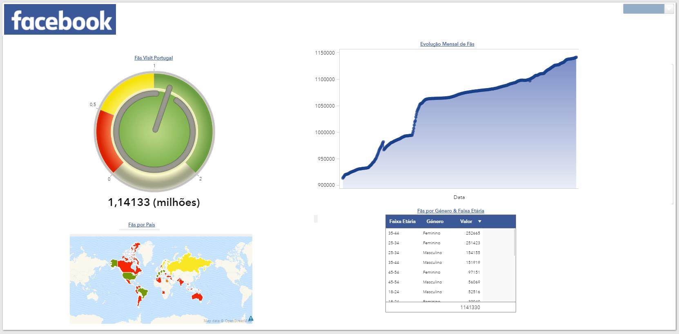This screenshot has height=334, width=679.
Task: Open the dropdown arrow at the top-right corner
Action: pyautogui.click(x=669, y=9)
